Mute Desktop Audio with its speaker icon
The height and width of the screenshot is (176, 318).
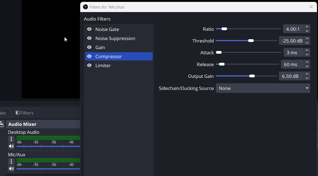(11, 146)
